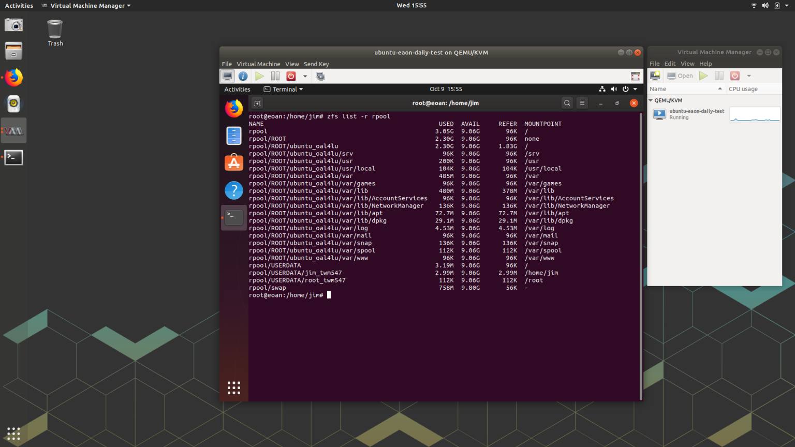Launch Ubuntu Software from the guest dock
The height and width of the screenshot is (447, 795).
[234, 162]
